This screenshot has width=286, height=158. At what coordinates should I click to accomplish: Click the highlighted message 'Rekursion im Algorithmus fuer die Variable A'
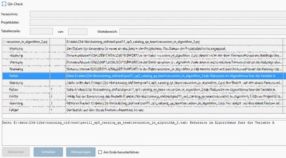tap(243, 76)
